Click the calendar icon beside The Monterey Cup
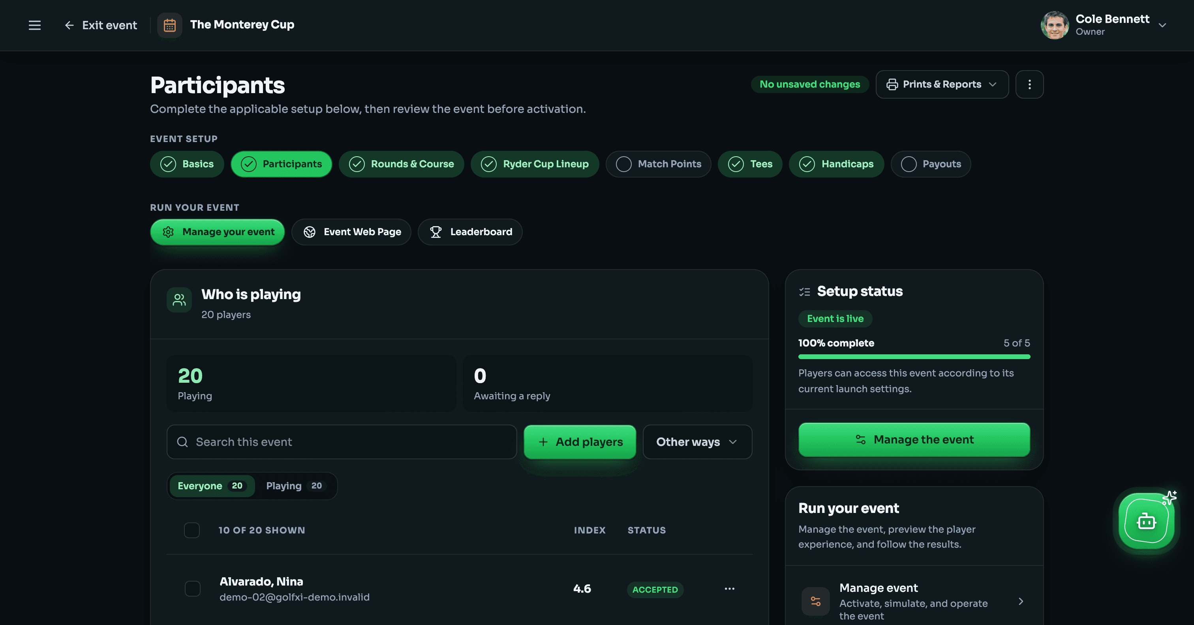Viewport: 1194px width, 625px height. [x=170, y=25]
